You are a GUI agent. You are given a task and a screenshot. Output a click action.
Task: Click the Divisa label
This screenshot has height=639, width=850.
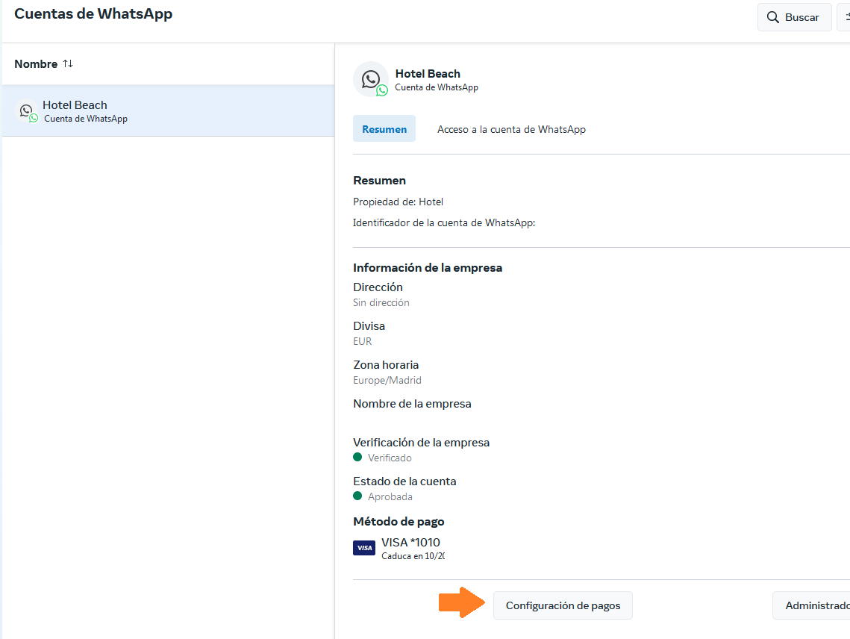pos(369,326)
